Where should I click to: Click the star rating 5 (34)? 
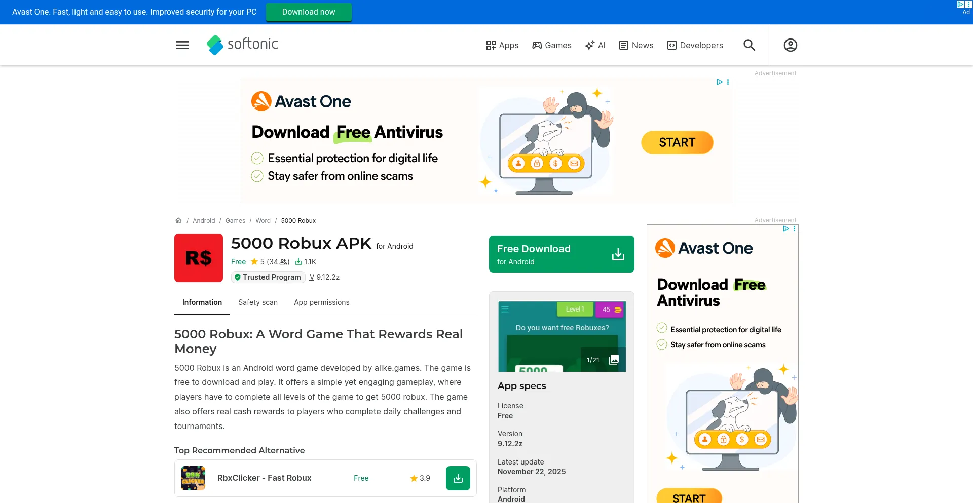(270, 262)
